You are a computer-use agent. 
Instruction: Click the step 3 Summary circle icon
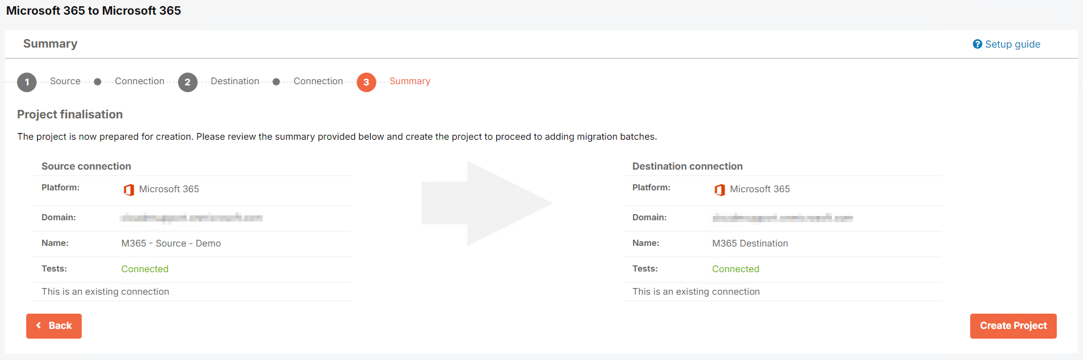tap(366, 82)
